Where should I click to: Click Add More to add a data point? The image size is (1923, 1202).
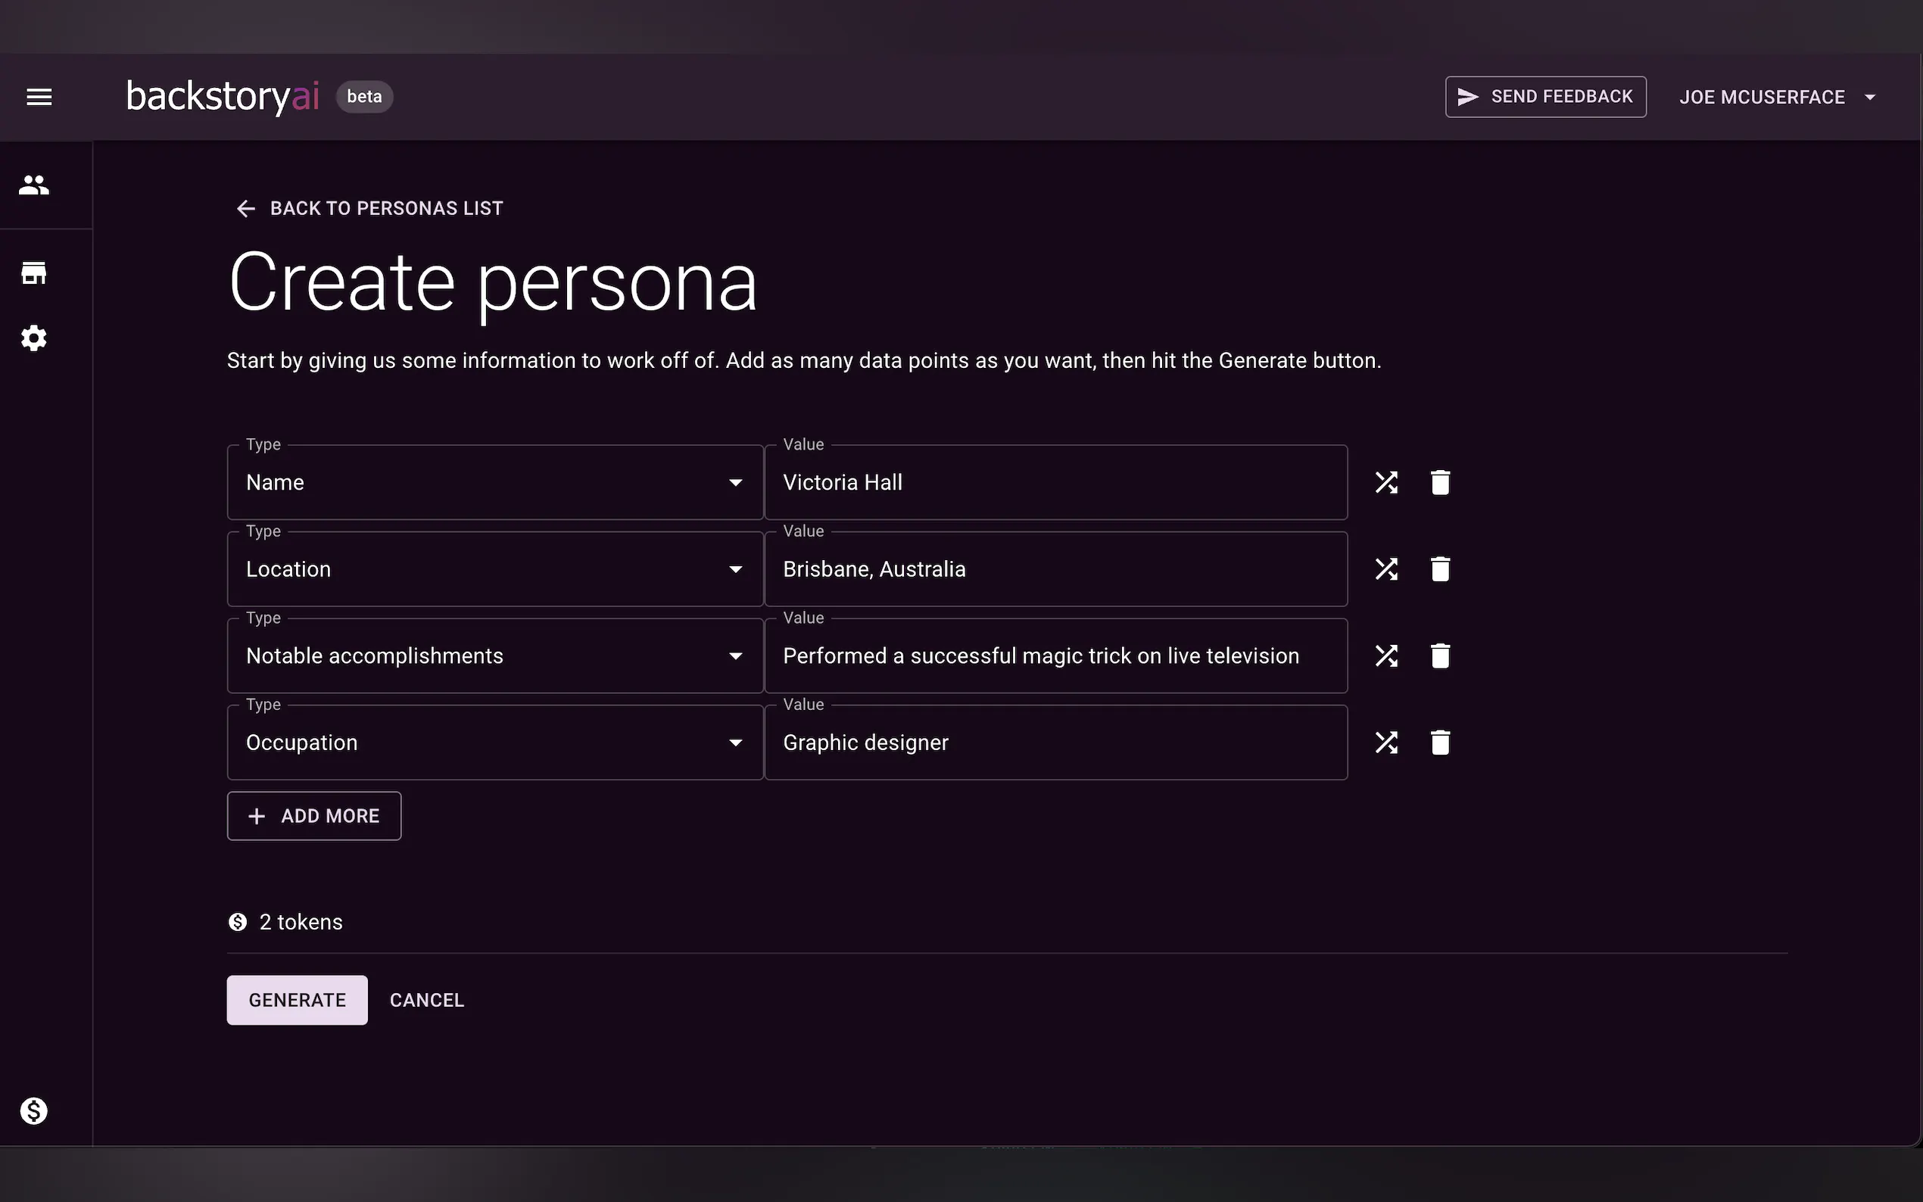(314, 816)
